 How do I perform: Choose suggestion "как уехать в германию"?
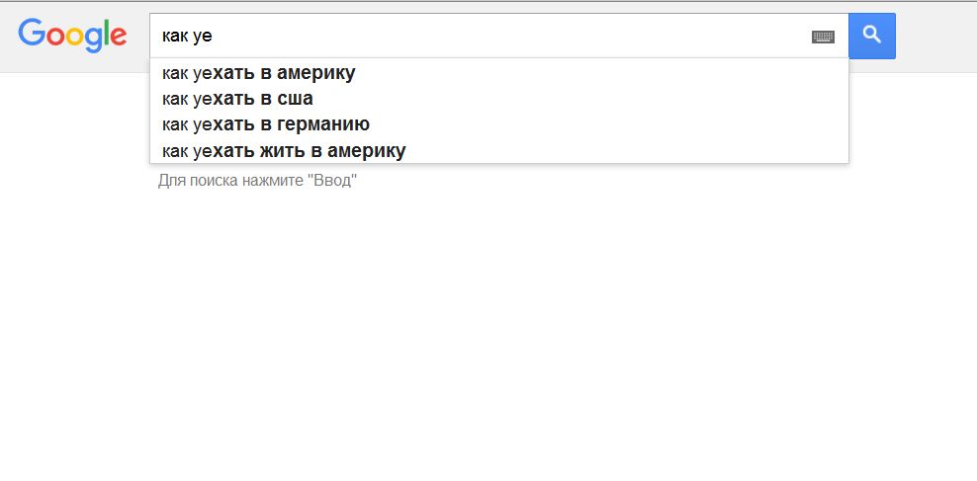[498, 124]
